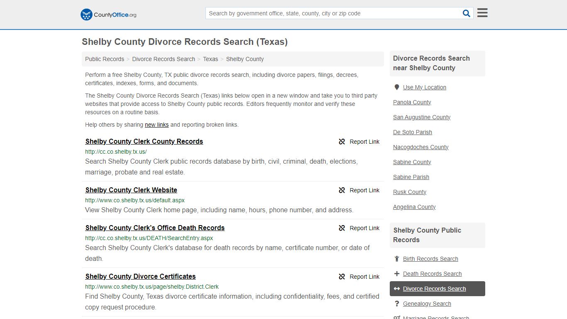The image size is (567, 319).
Task: Click the Birth Records Search icon
Action: coord(397,259)
